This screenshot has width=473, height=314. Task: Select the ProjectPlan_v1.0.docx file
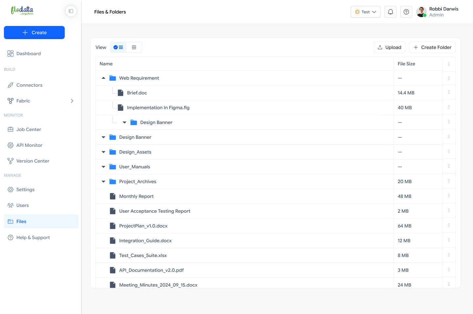click(x=143, y=226)
